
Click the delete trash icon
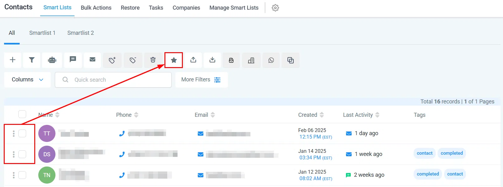(x=153, y=60)
